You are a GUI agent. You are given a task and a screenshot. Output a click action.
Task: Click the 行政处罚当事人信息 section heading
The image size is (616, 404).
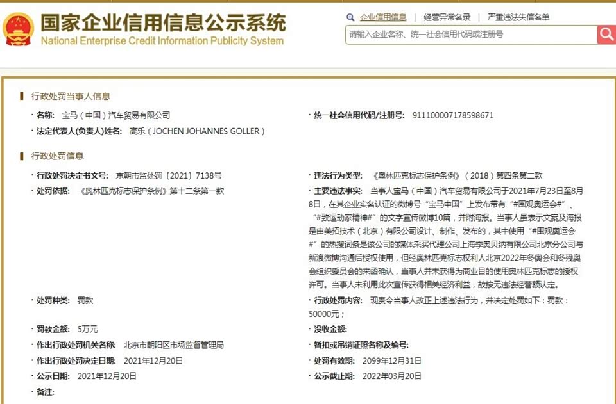click(71, 96)
